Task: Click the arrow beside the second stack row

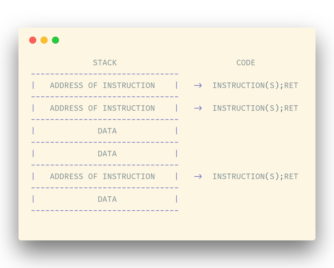Action: coord(198,108)
